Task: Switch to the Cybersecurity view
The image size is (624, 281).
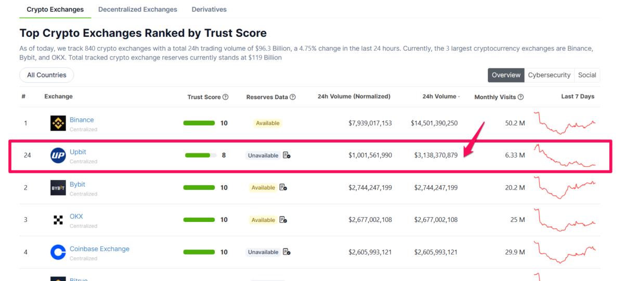Action: 549,75
